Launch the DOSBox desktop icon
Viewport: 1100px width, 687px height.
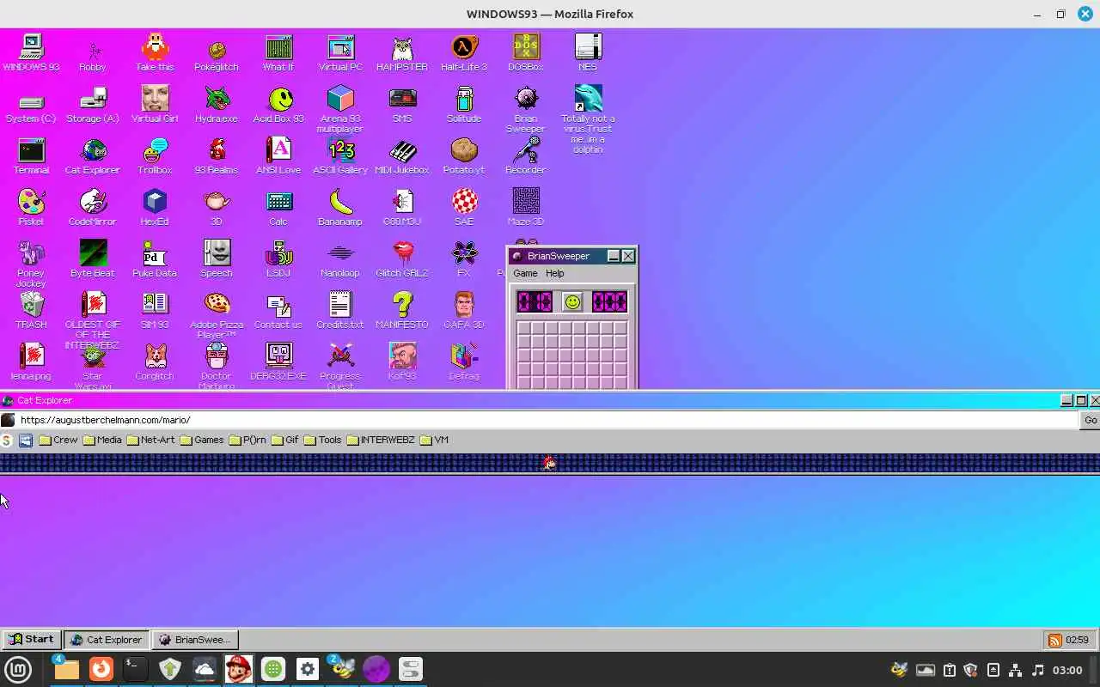coord(526,53)
